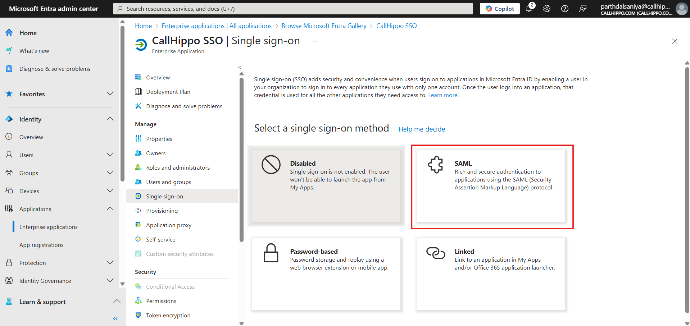
Task: Click the Protection lock icon
Action: (9, 263)
